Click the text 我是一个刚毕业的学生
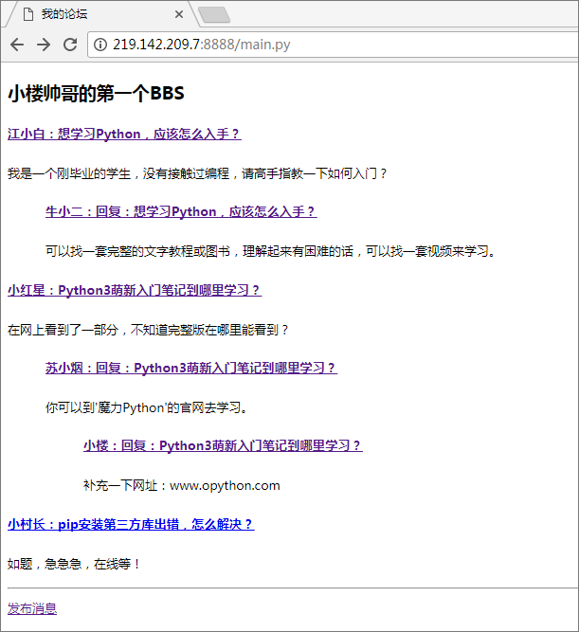The height and width of the screenshot is (632, 579). (69, 173)
